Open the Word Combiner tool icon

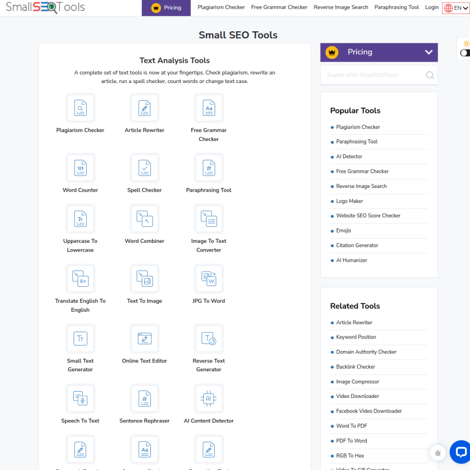tap(145, 219)
